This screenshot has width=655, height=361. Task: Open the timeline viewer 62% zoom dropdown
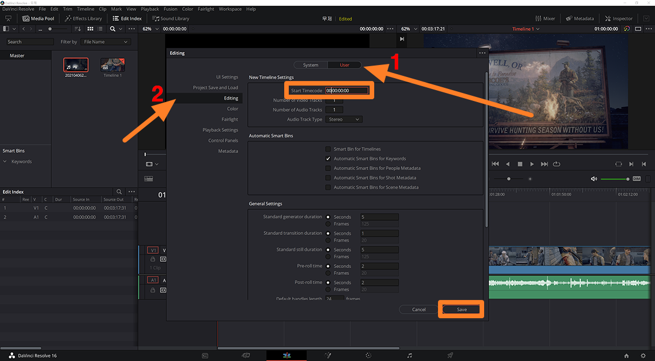[x=410, y=29]
